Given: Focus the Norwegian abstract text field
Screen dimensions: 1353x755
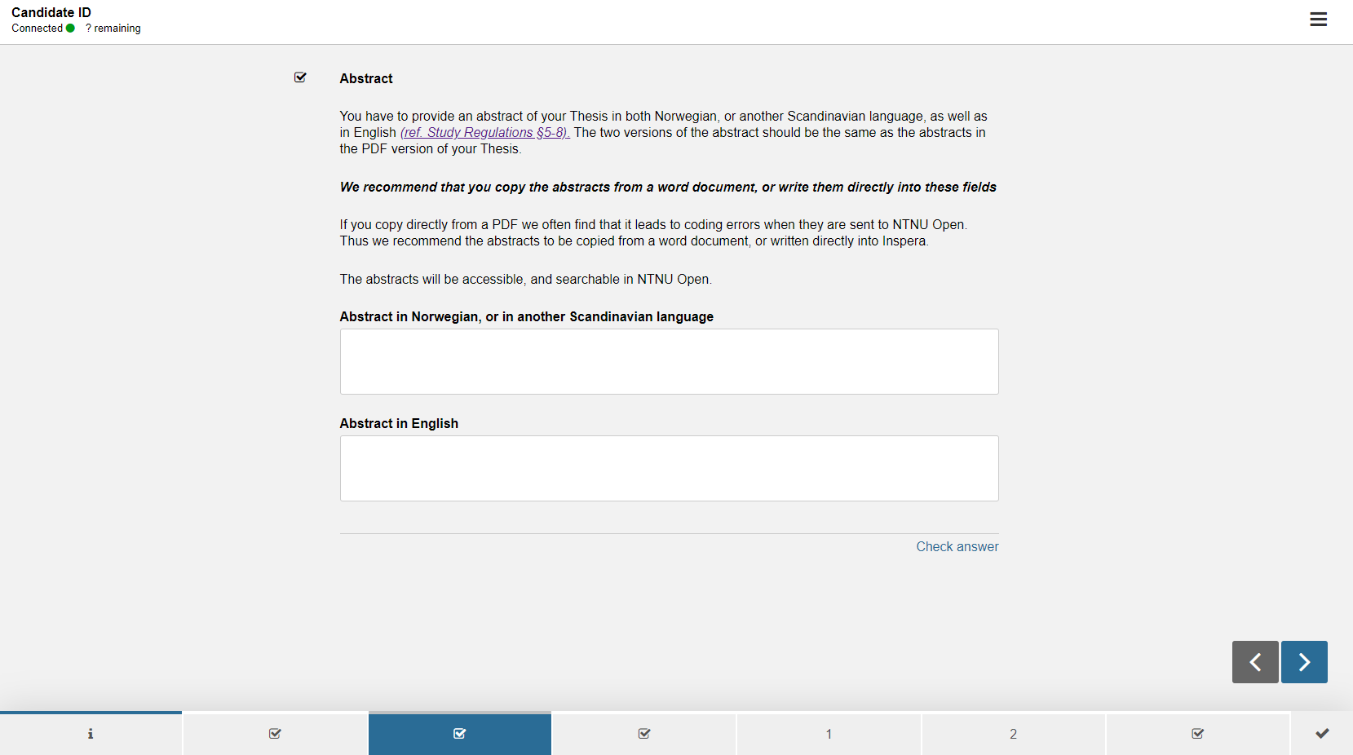Looking at the screenshot, I should pos(669,361).
